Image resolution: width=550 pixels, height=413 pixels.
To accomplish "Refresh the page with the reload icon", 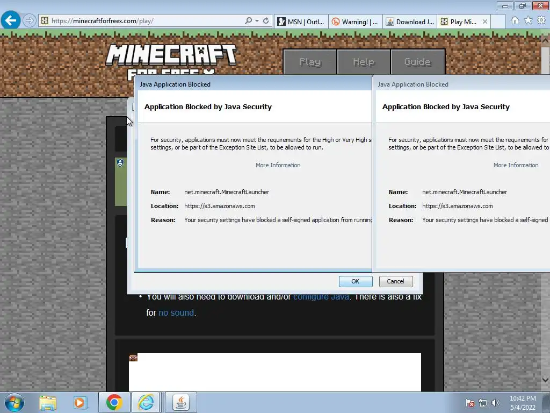I will [266, 21].
